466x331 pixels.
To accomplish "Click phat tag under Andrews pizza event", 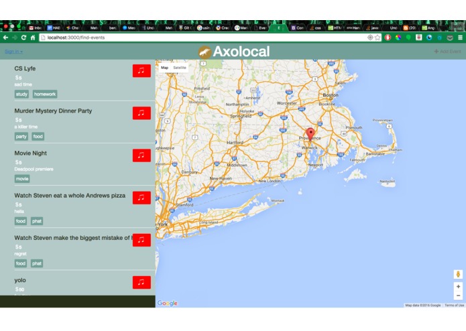I will (37, 221).
